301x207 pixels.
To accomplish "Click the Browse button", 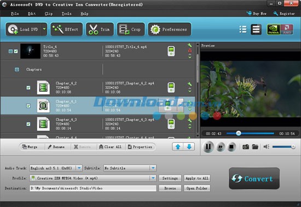I will point(170,188).
